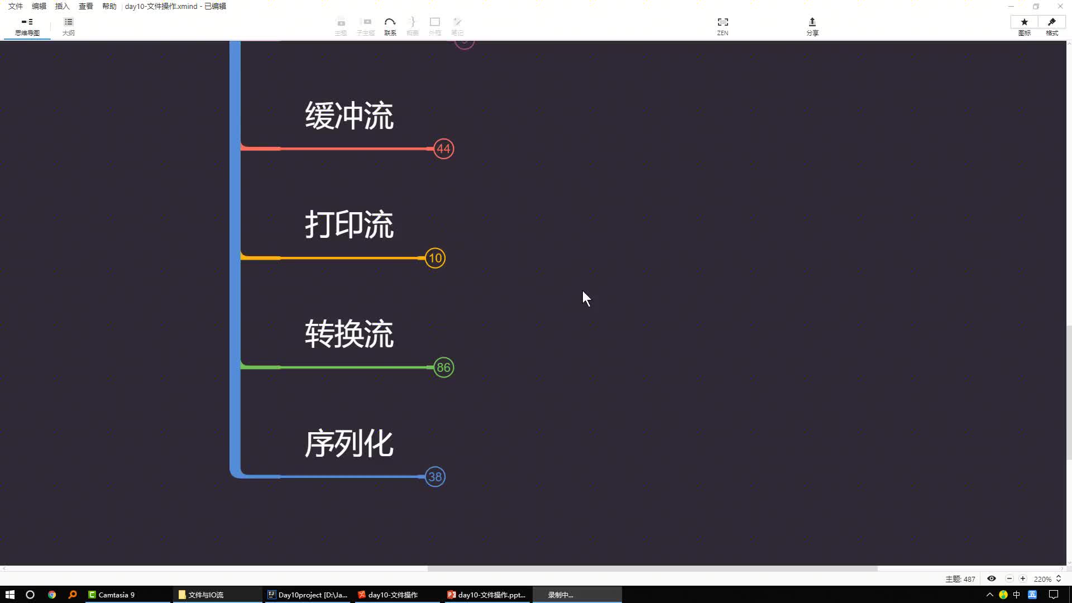Click the 外框 boundary toolbar icon
The width and height of the screenshot is (1072, 603).
pos(434,27)
